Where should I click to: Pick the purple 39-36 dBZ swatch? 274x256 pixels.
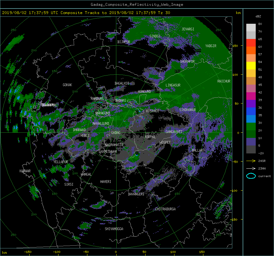coord(251,104)
